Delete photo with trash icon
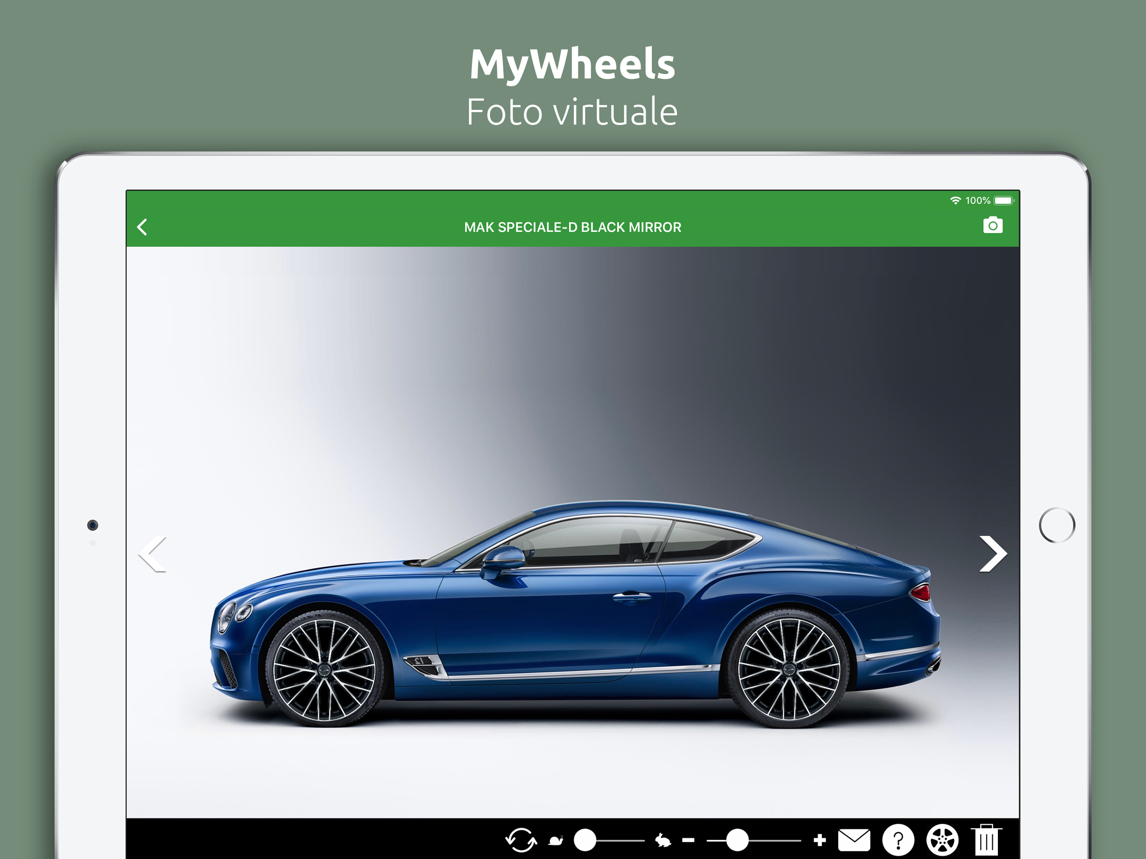Screen dimensions: 1146x859 (986, 840)
